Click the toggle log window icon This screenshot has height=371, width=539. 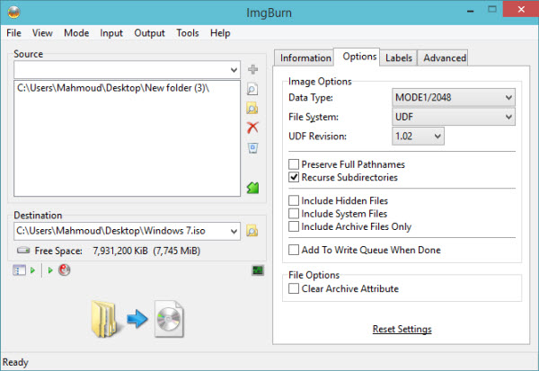[19, 269]
